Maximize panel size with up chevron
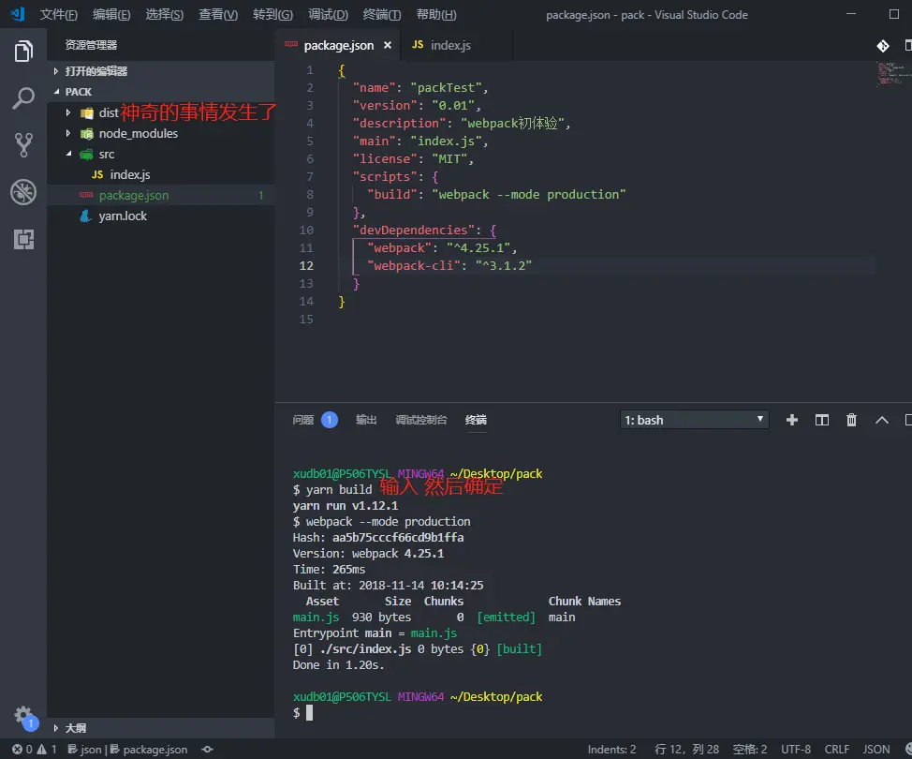The width and height of the screenshot is (912, 759). click(x=882, y=420)
